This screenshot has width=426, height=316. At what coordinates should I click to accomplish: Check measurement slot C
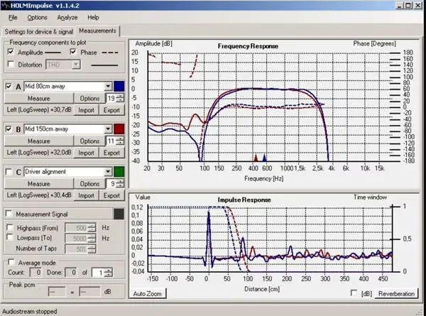tap(9, 171)
